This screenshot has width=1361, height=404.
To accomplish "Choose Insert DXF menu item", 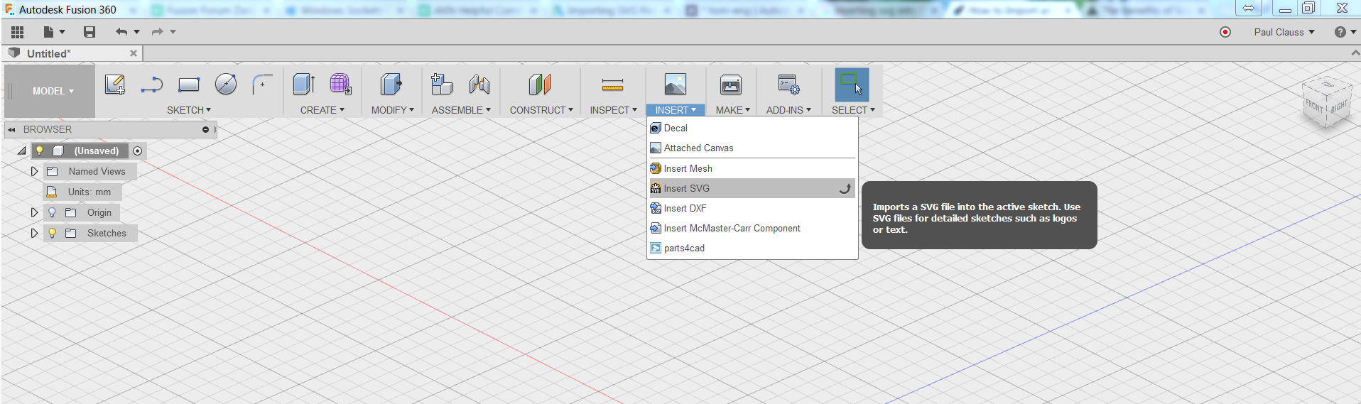I will [x=752, y=208].
